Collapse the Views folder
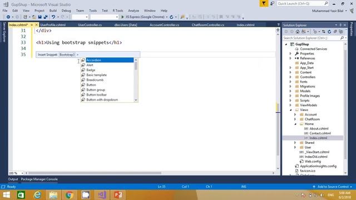The image size is (356, 200). tap(290, 110)
